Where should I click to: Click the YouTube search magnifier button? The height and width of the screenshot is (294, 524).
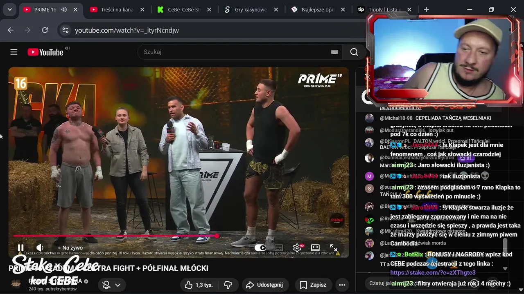pyautogui.click(x=354, y=52)
